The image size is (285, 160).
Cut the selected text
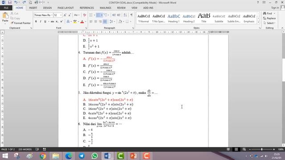(14, 13)
